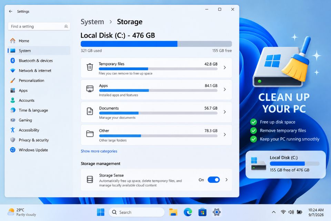The width and height of the screenshot is (331, 221).
Task: Click the Windows Update refresh icon
Action: click(13, 150)
